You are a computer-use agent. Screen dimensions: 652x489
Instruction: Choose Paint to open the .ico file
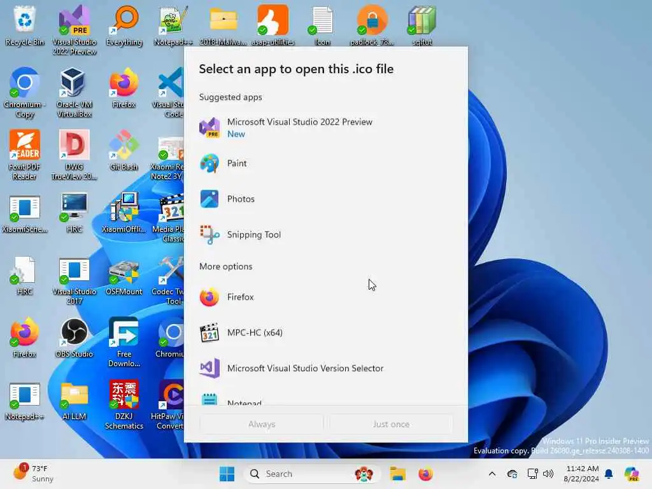(x=326, y=164)
